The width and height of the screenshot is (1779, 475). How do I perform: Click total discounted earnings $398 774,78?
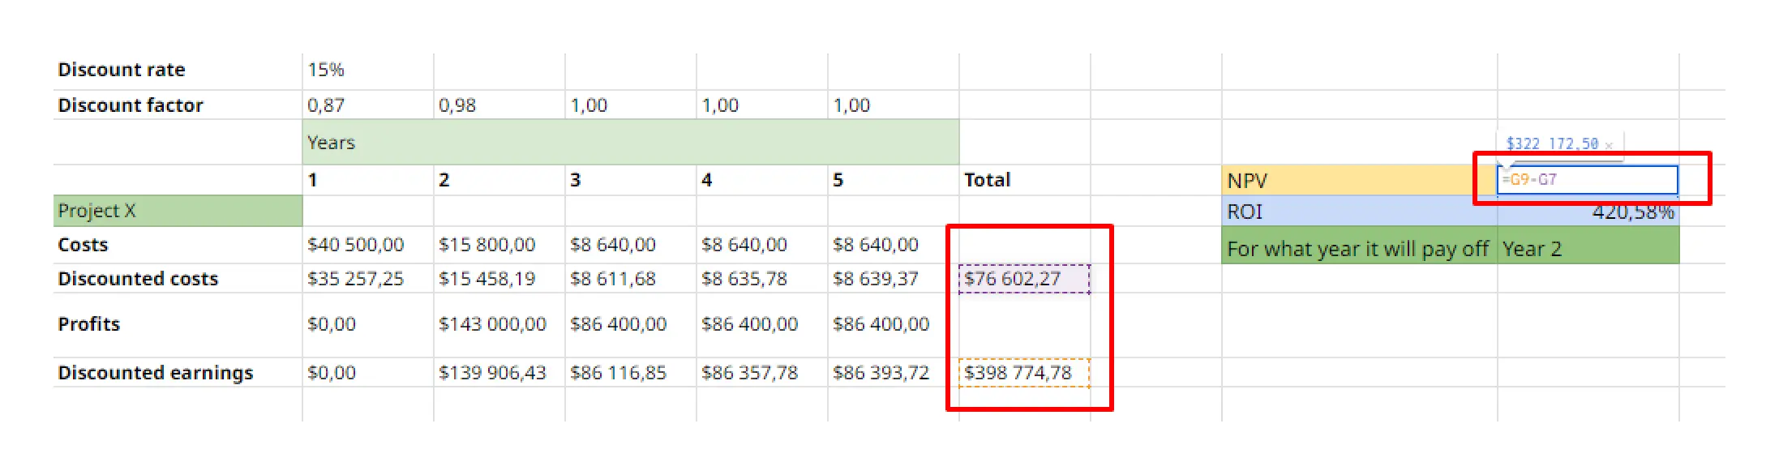click(x=1025, y=373)
